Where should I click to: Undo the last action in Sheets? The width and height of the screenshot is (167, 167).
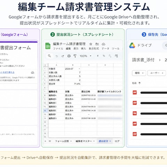coord(57,56)
